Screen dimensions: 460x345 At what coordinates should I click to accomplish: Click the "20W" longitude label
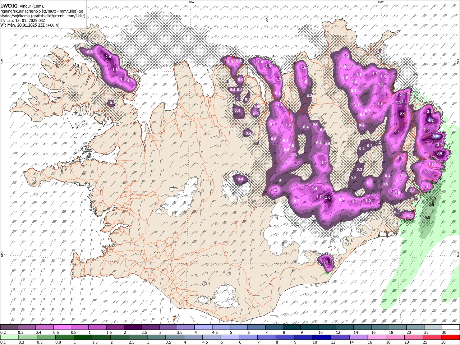(191, 2)
